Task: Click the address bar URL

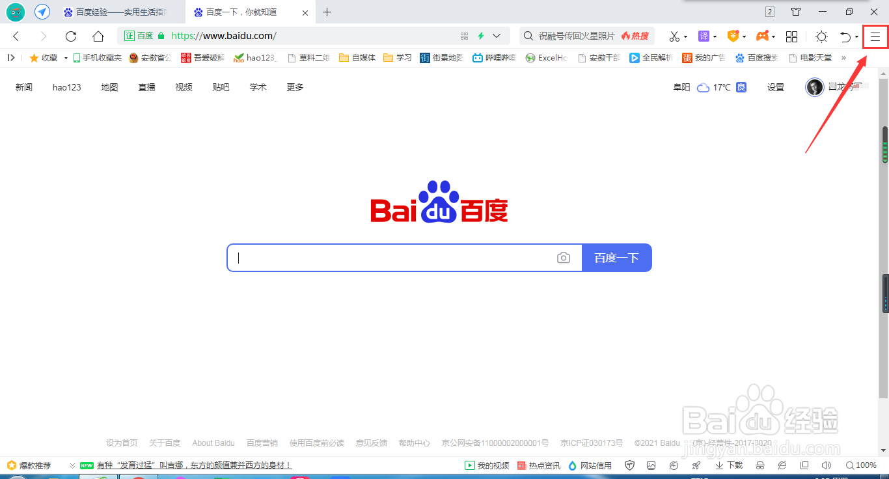Action: 224,36
